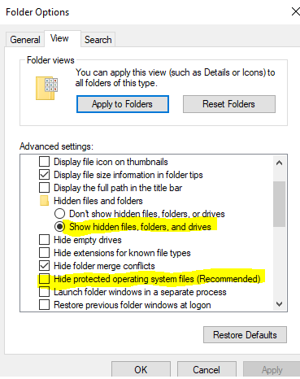Enable Hide extensions for known file types
This screenshot has height=379, width=300.
click(44, 253)
